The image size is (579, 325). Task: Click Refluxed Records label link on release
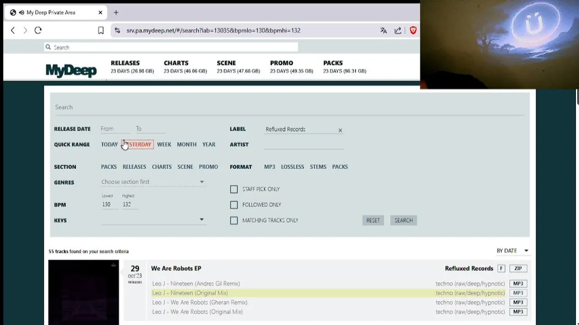point(469,268)
